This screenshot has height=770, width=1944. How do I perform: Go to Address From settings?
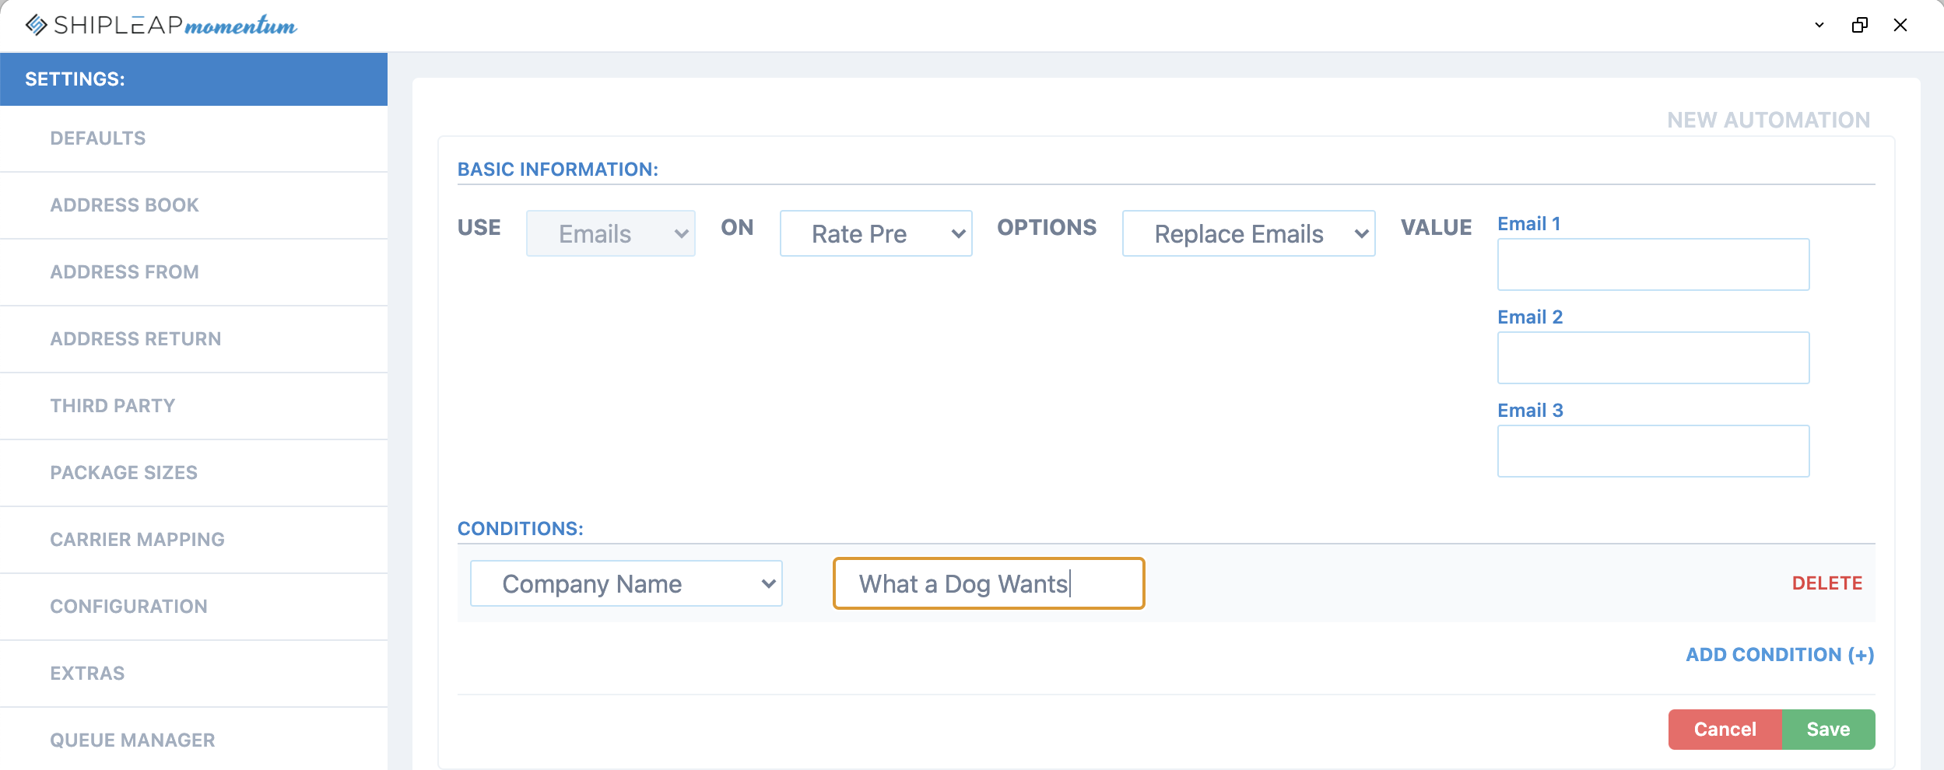194,272
